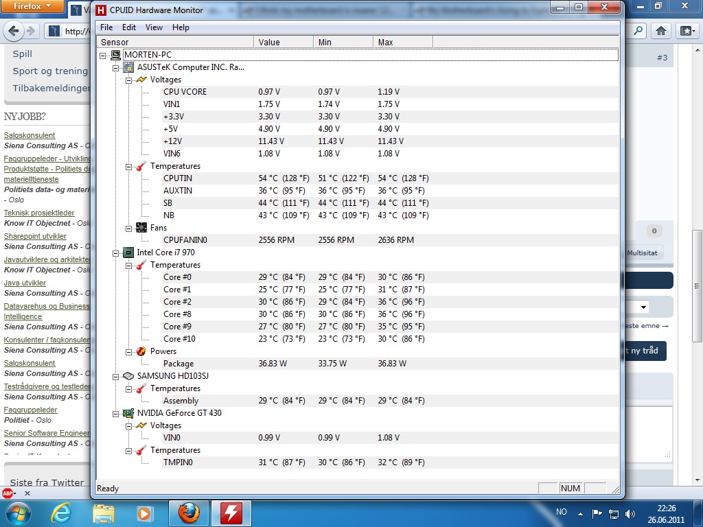Collapse the ASUSTeK Computer INC. node
This screenshot has height=527, width=703.
pyautogui.click(x=115, y=68)
